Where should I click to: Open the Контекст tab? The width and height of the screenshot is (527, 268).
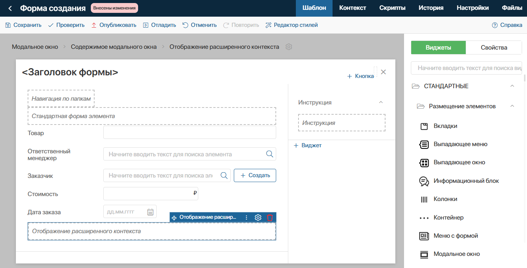click(353, 8)
